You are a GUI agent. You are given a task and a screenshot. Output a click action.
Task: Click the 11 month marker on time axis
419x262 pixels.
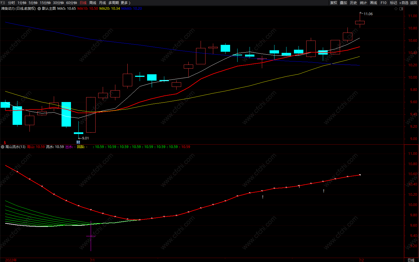click(93, 260)
